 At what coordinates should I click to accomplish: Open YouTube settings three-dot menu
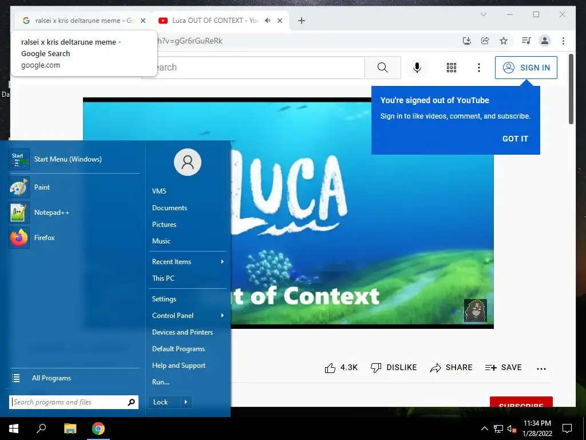[x=479, y=68]
